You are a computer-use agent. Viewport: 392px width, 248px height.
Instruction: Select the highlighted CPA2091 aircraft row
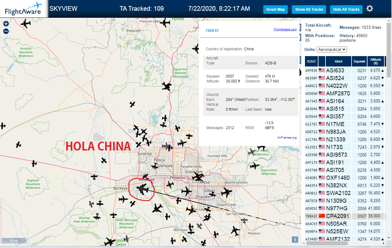pyautogui.click(x=345, y=216)
